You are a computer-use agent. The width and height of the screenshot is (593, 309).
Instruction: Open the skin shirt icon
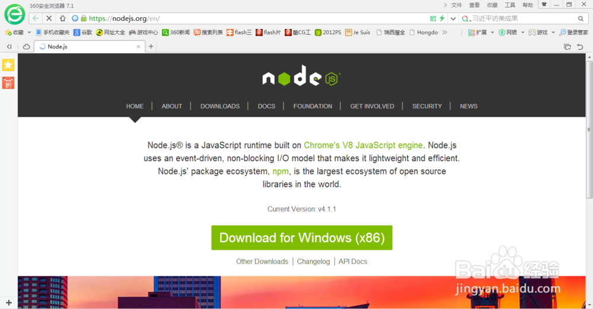(x=544, y=5)
